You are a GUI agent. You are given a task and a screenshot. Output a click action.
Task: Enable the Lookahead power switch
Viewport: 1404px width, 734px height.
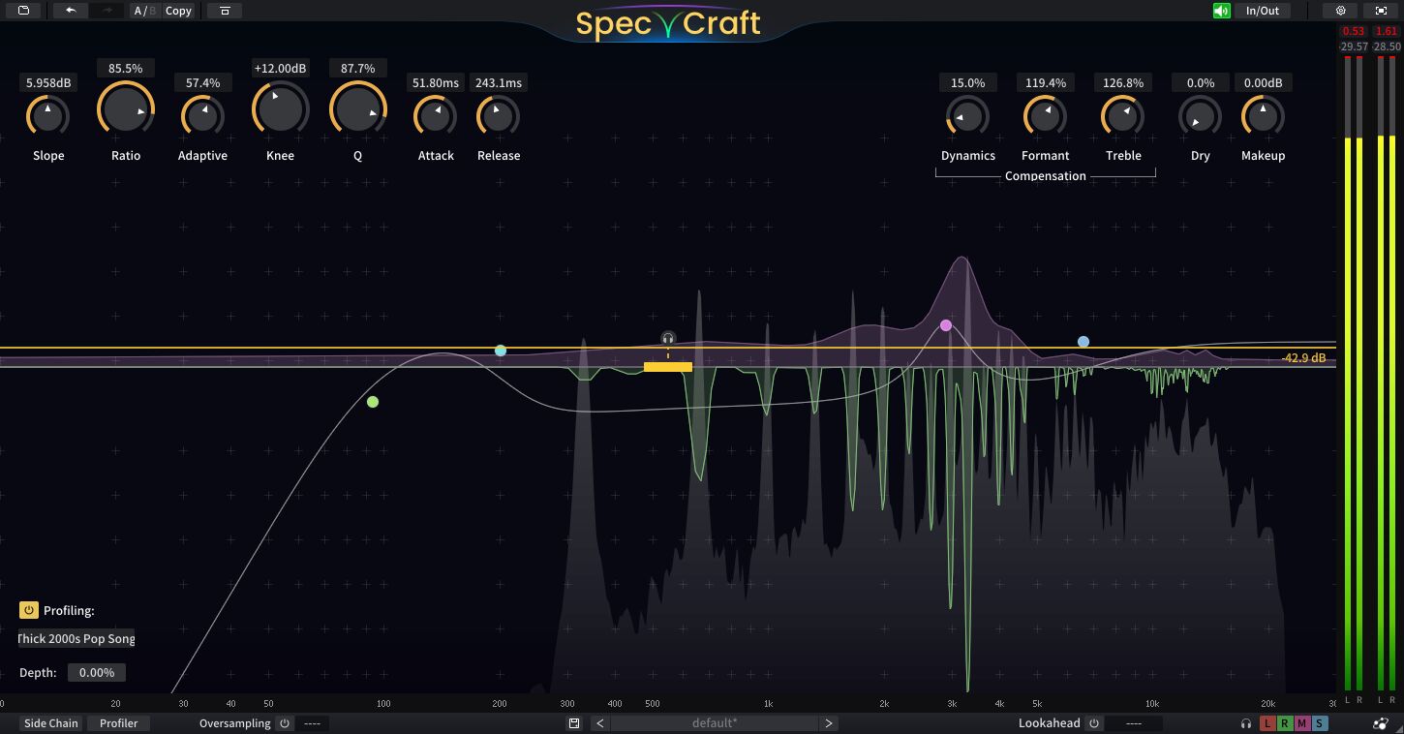[x=1094, y=723]
